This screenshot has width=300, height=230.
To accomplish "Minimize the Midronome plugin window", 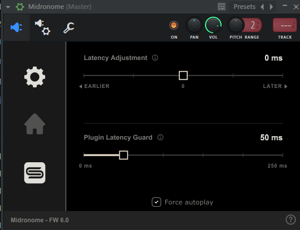I will pyautogui.click(x=285, y=5).
